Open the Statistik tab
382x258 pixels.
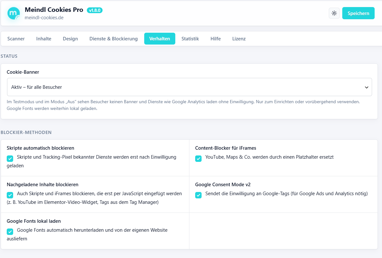(x=190, y=39)
